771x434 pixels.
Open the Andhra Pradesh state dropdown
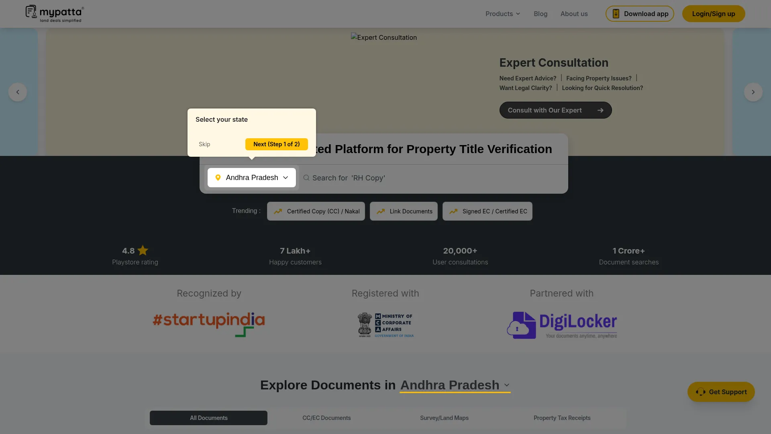252,178
